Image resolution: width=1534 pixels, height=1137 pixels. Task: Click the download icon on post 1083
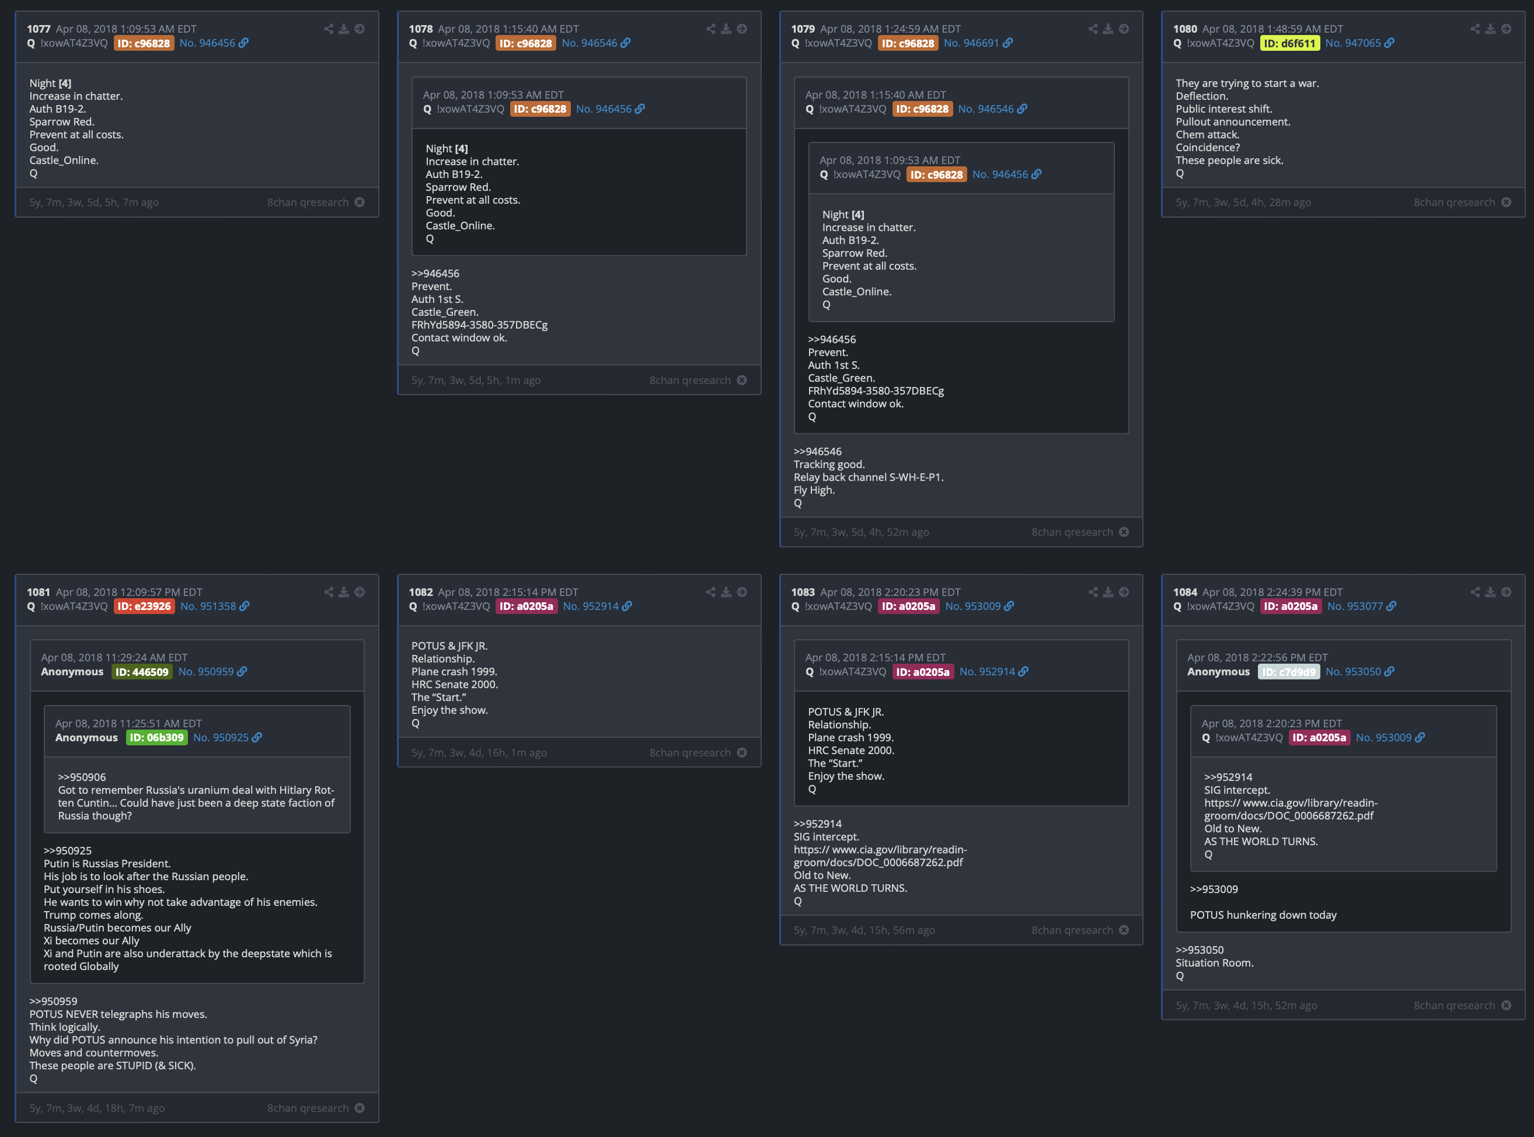pos(1108,592)
